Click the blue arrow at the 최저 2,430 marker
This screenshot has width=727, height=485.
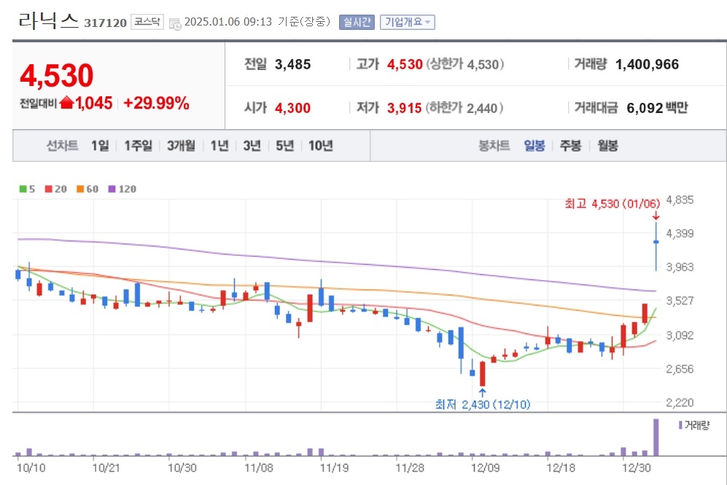tap(482, 392)
